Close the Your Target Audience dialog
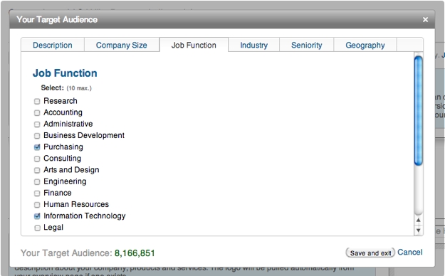Viewport: 445px width, 276px height. tap(425, 20)
